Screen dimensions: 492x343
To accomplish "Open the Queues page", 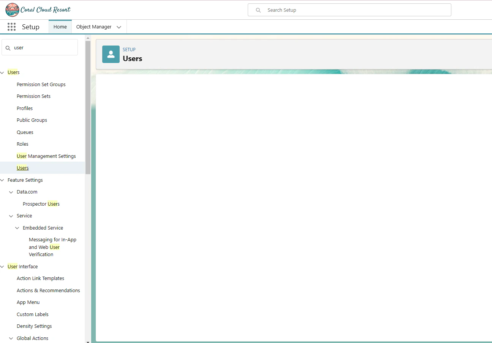I will point(25,132).
